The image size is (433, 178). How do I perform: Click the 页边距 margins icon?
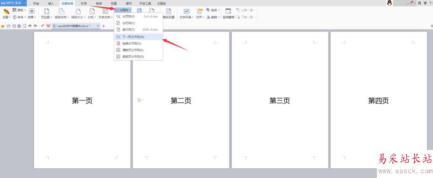[47, 11]
